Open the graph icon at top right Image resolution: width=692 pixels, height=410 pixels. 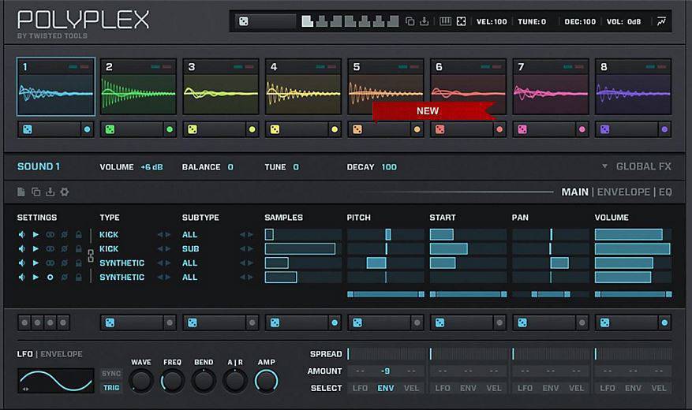click(x=661, y=21)
